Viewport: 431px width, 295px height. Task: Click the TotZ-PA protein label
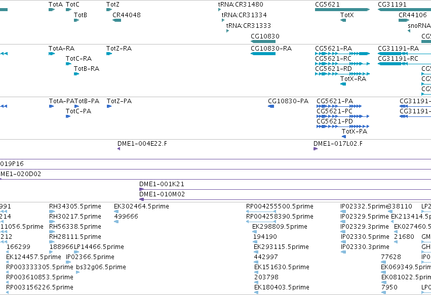[x=120, y=101]
